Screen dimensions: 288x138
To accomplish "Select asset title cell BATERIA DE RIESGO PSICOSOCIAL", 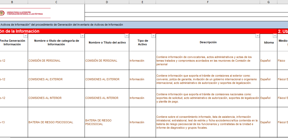I will point(107,122).
